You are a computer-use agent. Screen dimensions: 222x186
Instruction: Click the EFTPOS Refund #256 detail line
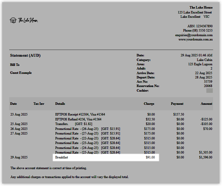tap(78, 119)
